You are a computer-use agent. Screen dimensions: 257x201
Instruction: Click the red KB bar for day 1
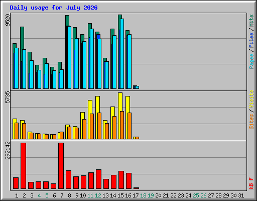[x=16, y=183]
